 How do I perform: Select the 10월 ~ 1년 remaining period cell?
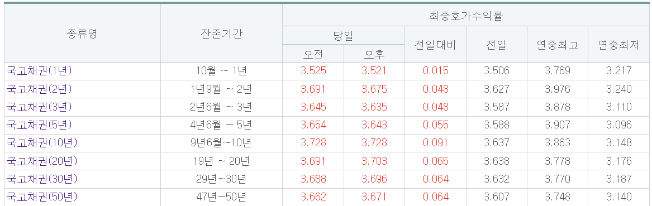221,71
